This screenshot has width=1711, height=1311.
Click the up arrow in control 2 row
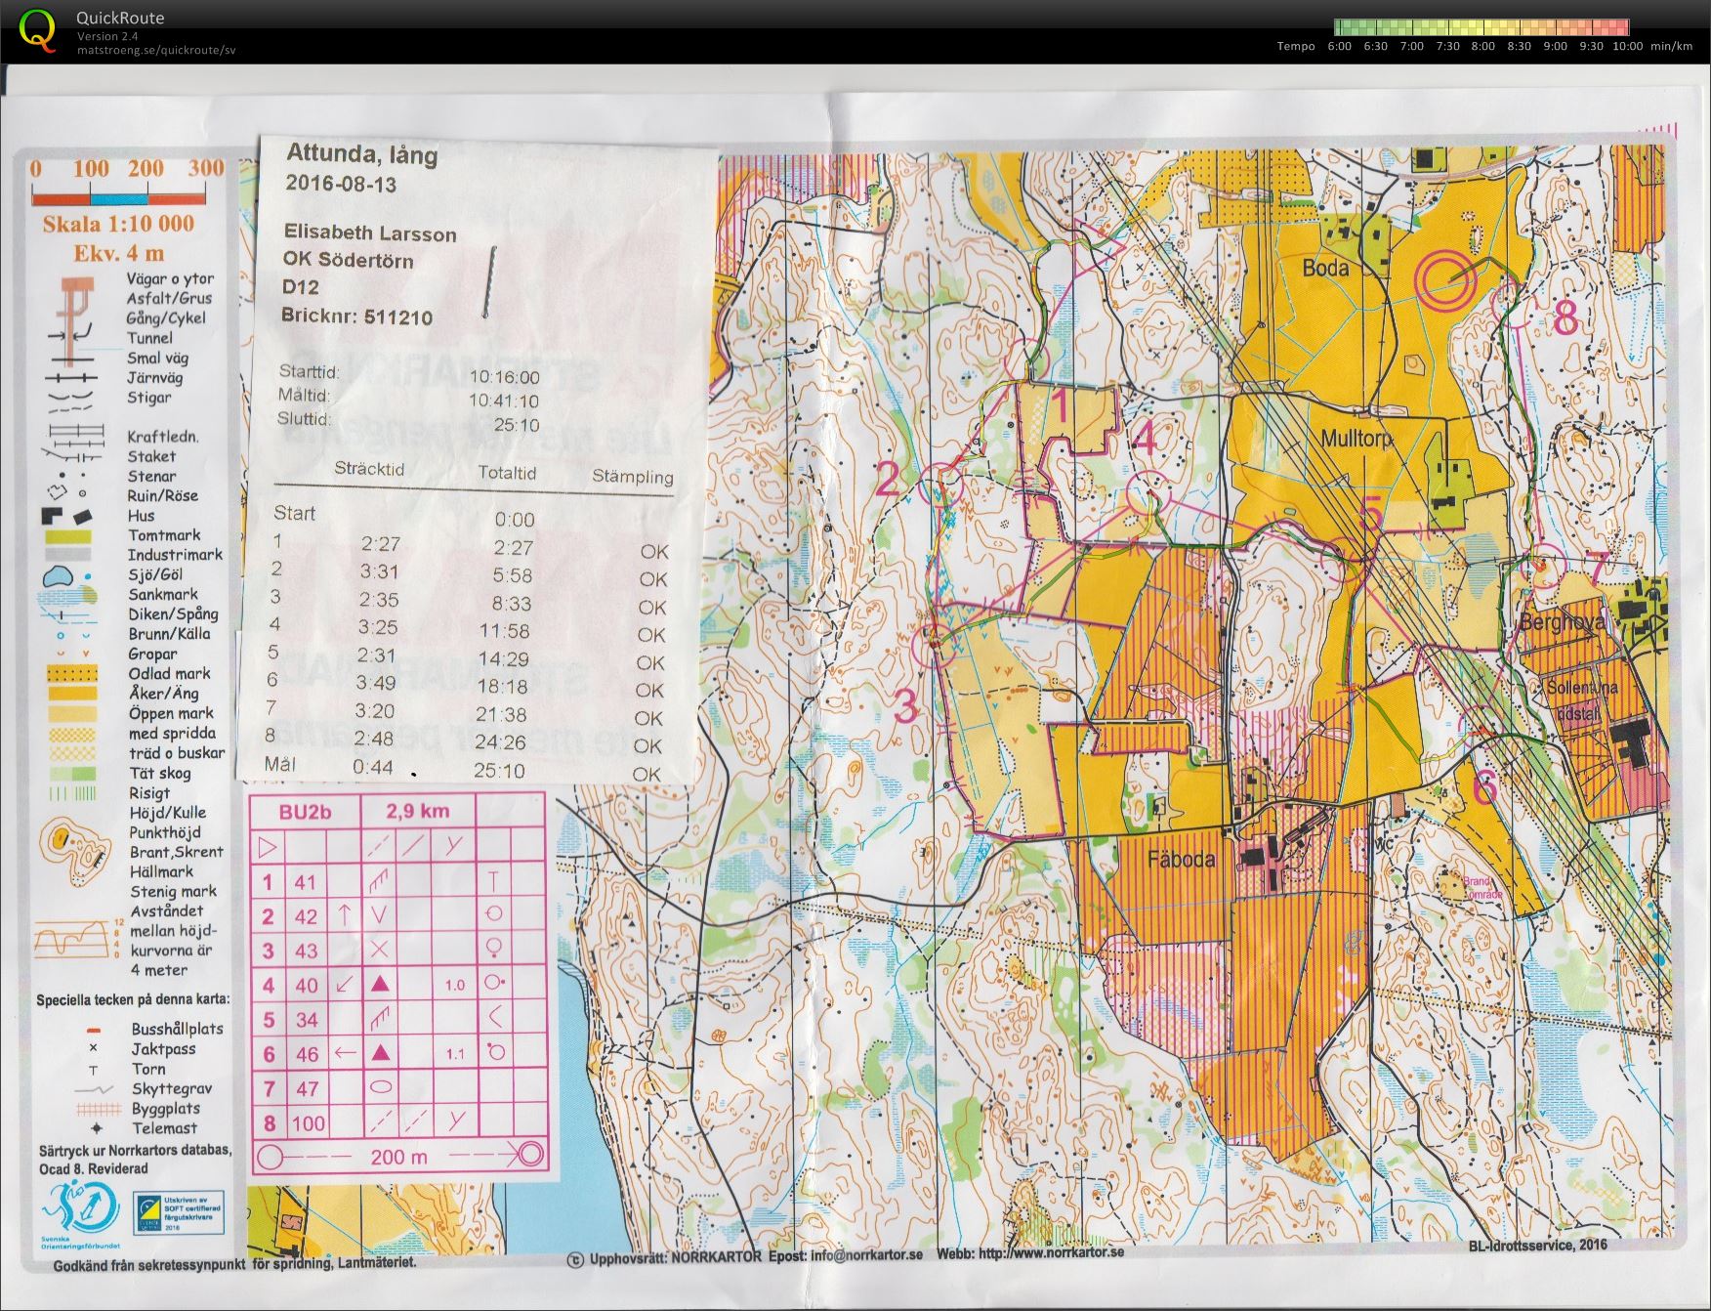click(x=344, y=915)
